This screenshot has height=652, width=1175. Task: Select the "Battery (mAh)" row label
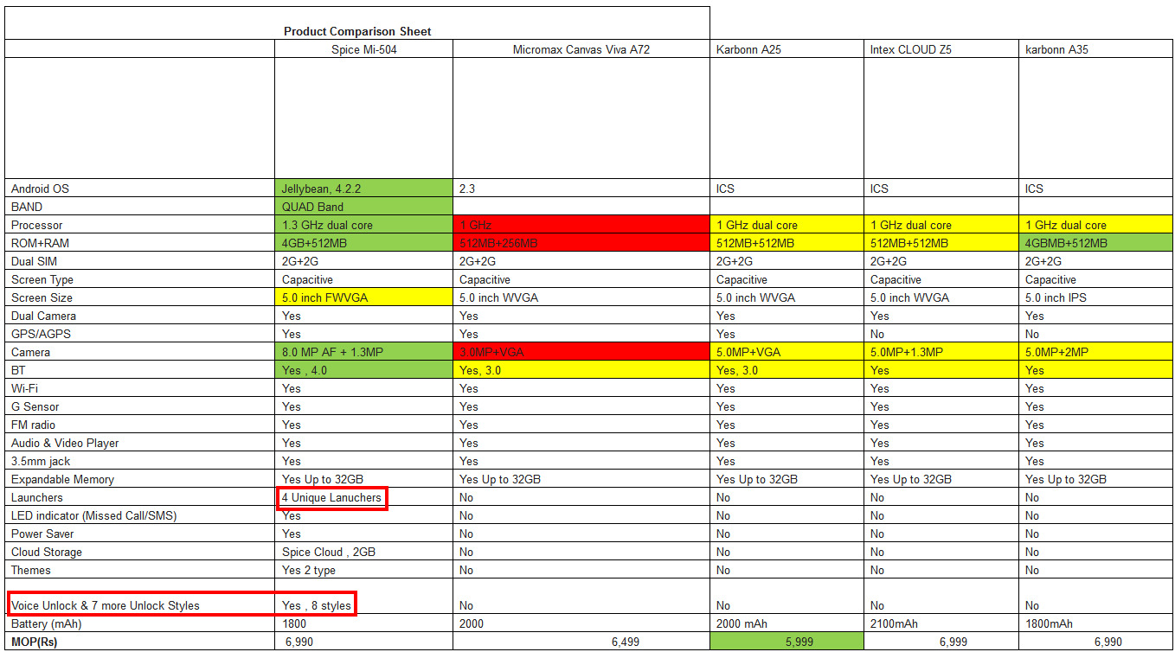click(x=47, y=623)
